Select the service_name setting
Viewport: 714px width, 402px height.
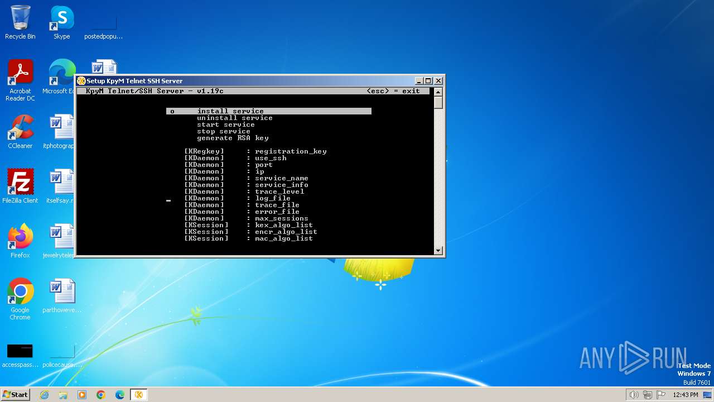click(246, 178)
